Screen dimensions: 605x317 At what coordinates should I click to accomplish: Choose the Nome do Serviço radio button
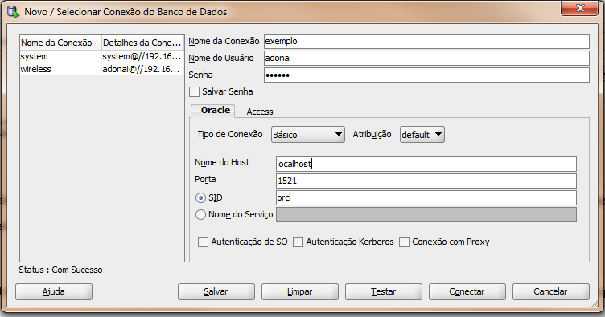(200, 214)
